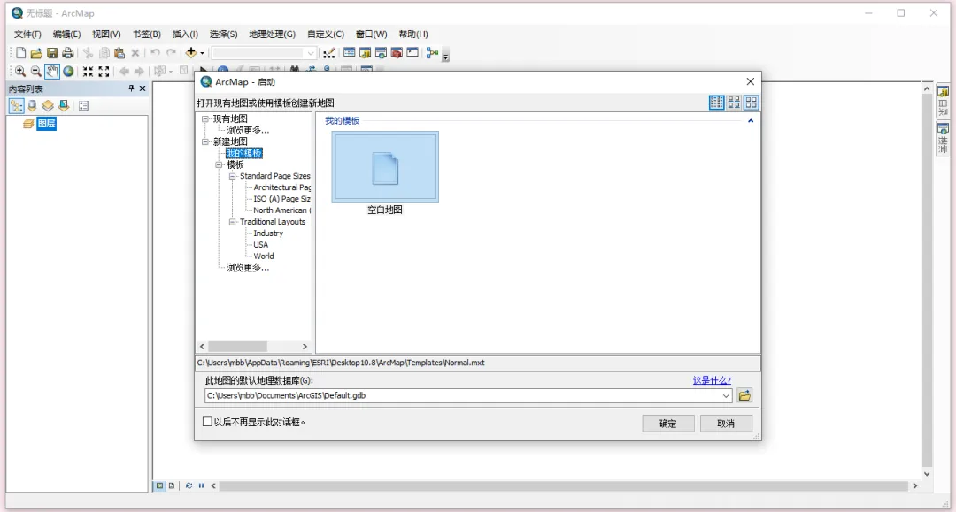Select the 图层 data frame in contents

46,124
